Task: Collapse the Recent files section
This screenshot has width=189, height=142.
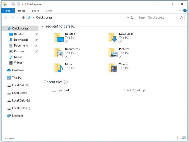Action: pyautogui.click(x=42, y=82)
